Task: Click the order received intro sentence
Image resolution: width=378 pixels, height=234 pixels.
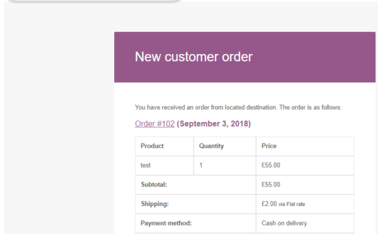Action: coord(238,107)
